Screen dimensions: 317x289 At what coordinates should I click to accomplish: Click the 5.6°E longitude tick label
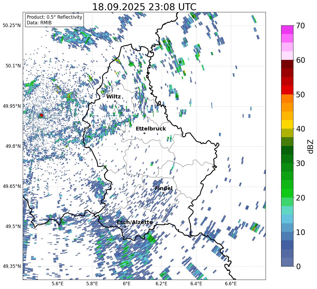57,284
